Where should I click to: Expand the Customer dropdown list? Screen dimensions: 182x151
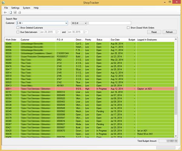66,23
